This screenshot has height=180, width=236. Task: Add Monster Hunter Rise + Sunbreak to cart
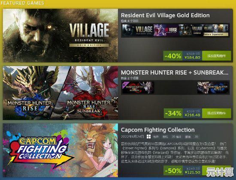point(216,113)
